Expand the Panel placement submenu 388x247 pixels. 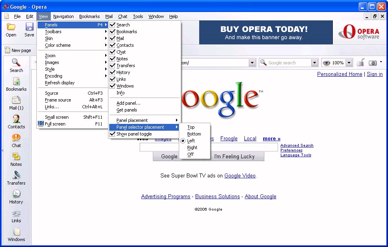coord(144,120)
